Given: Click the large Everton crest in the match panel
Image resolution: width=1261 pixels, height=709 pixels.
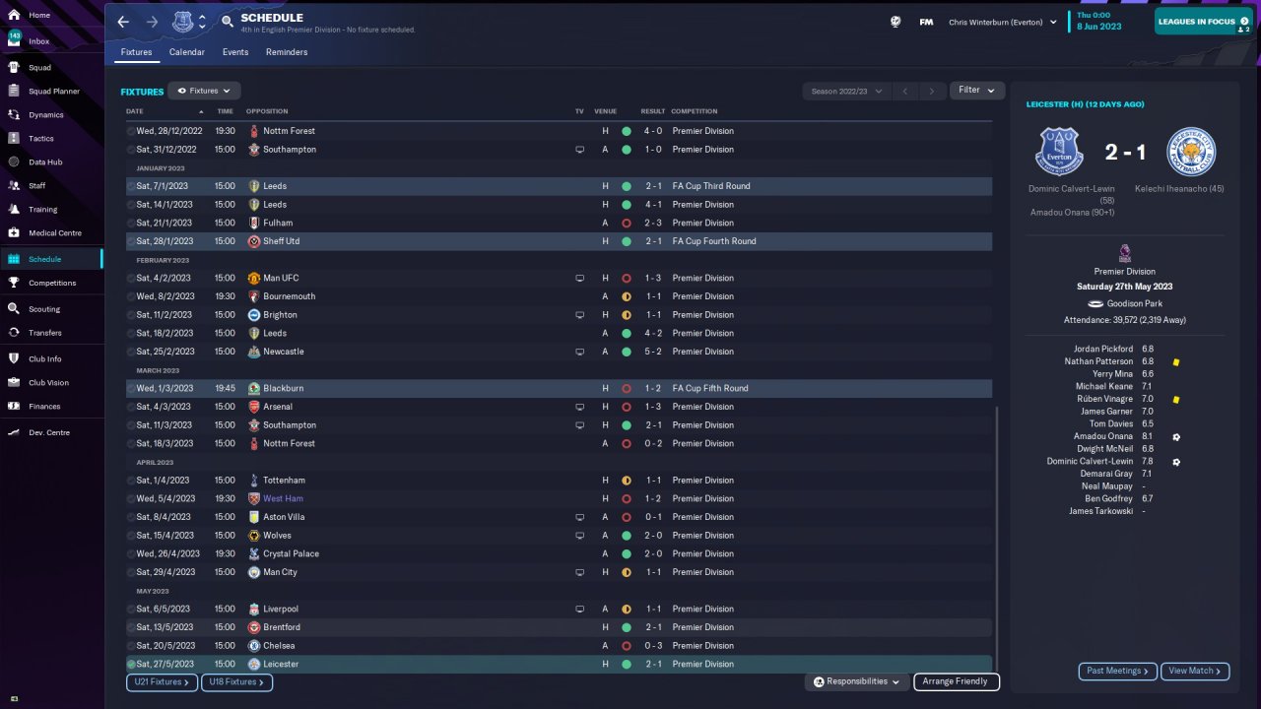Looking at the screenshot, I should [x=1059, y=152].
